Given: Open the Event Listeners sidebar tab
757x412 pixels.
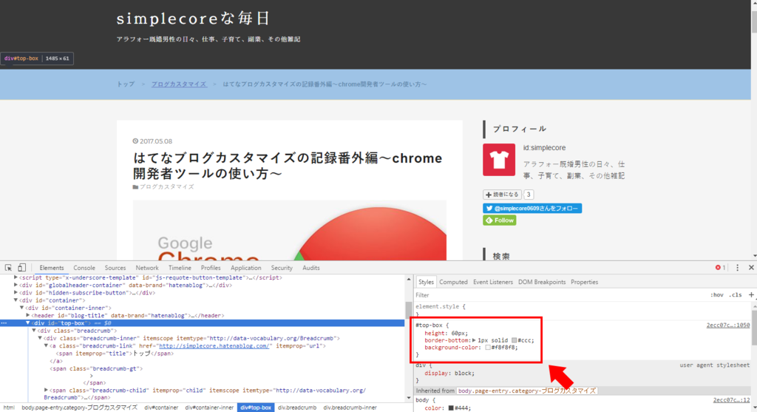Looking at the screenshot, I should pos(493,282).
